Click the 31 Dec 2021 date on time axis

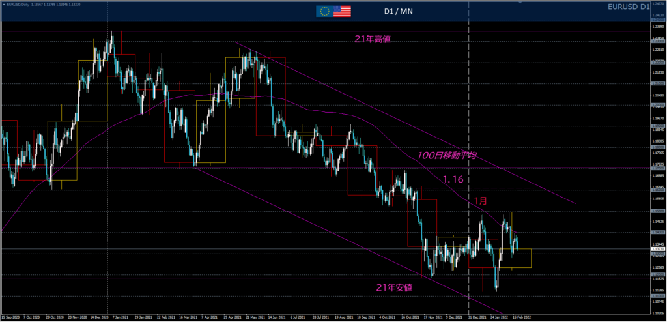[479, 318]
